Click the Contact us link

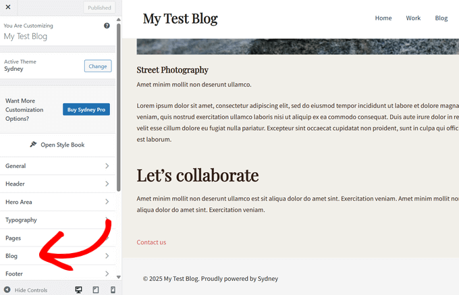pyautogui.click(x=151, y=242)
